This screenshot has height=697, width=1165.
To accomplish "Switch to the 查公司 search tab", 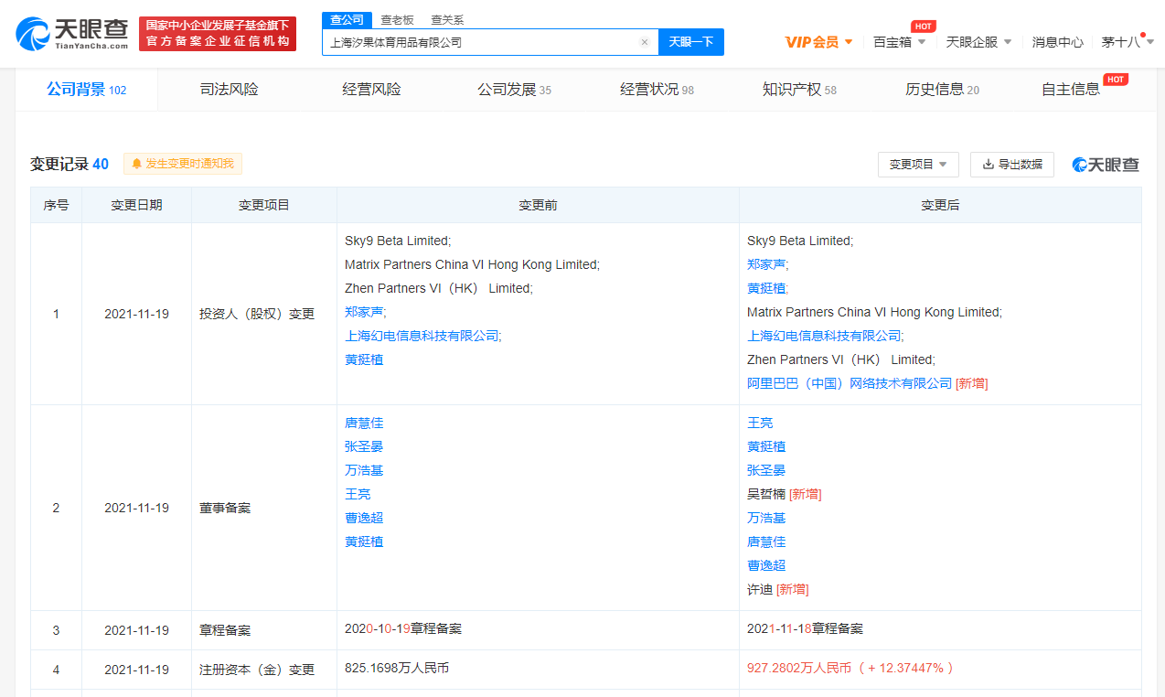I will [x=347, y=19].
